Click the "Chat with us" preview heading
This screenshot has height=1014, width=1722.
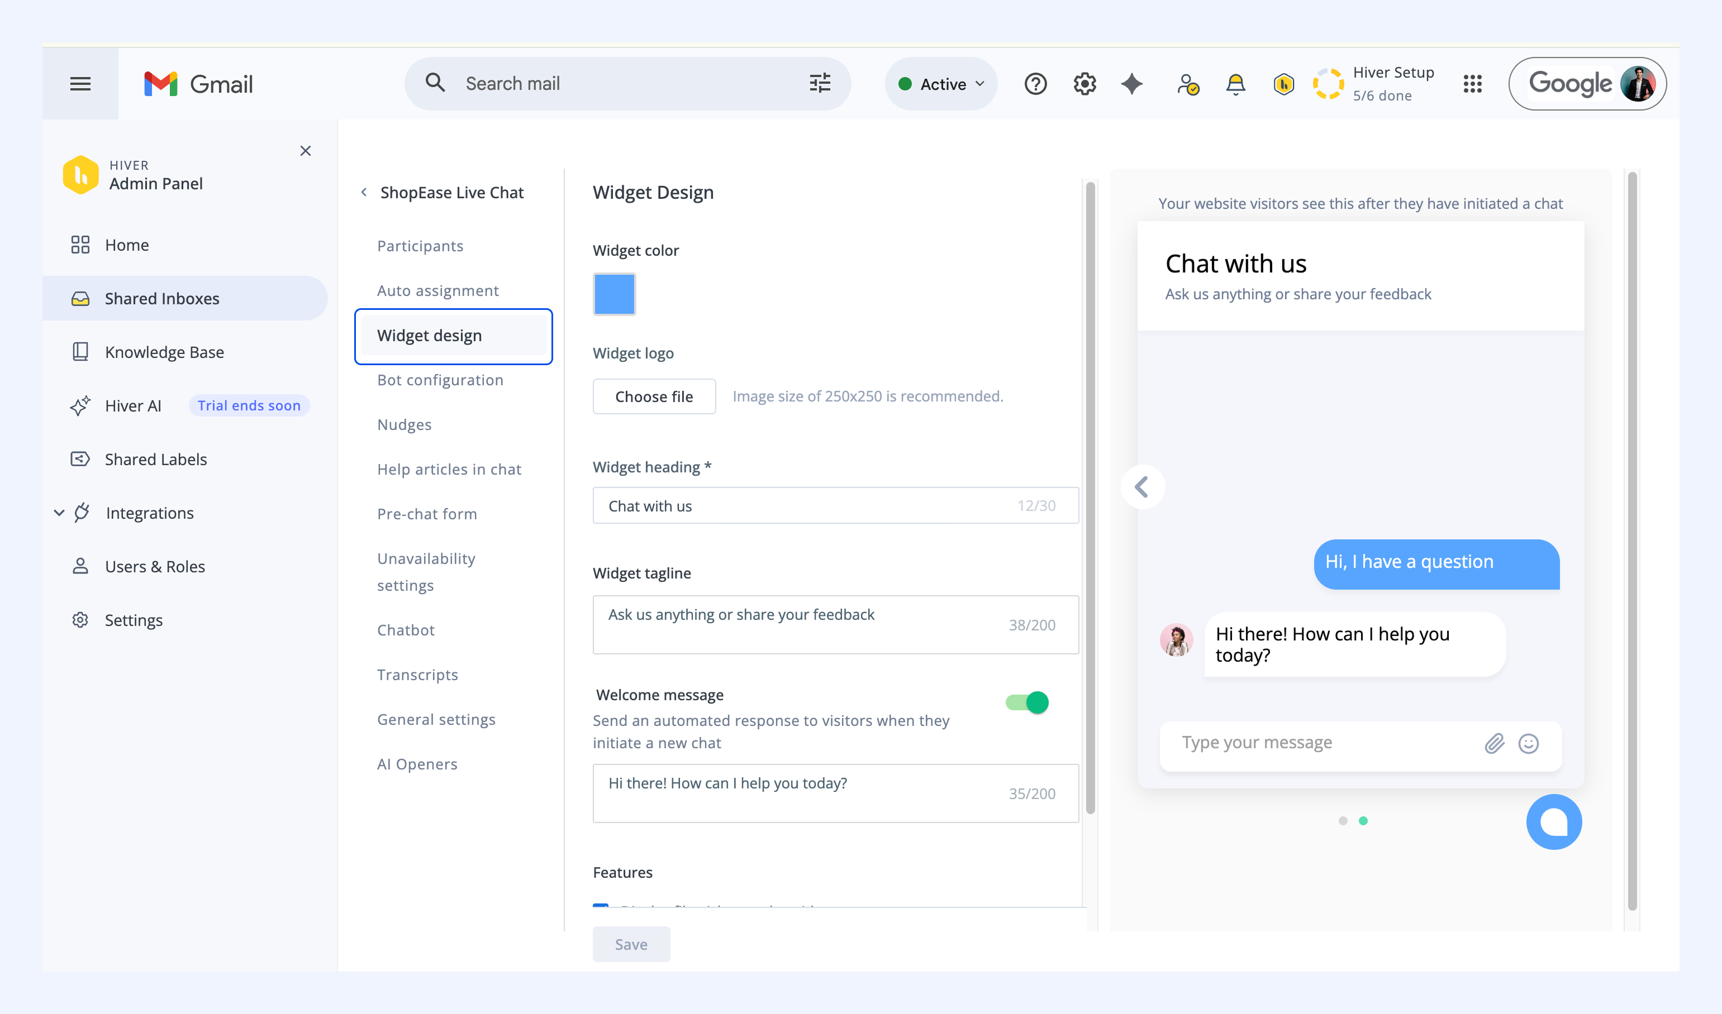[1235, 264]
